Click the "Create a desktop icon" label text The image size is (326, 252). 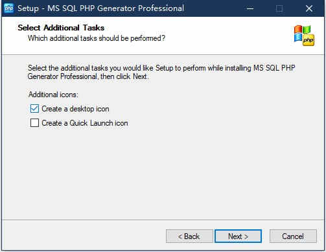click(75, 109)
